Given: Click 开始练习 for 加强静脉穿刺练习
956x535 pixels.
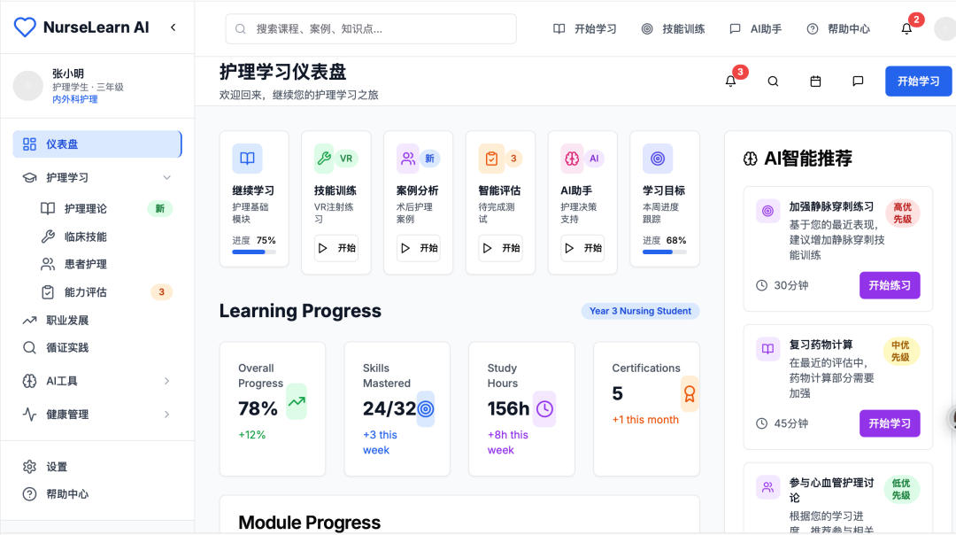Looking at the screenshot, I should [x=890, y=285].
